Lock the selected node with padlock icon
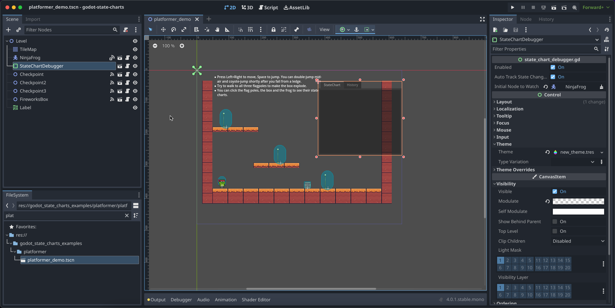Viewport: 615px width, 308px height. (274, 29)
